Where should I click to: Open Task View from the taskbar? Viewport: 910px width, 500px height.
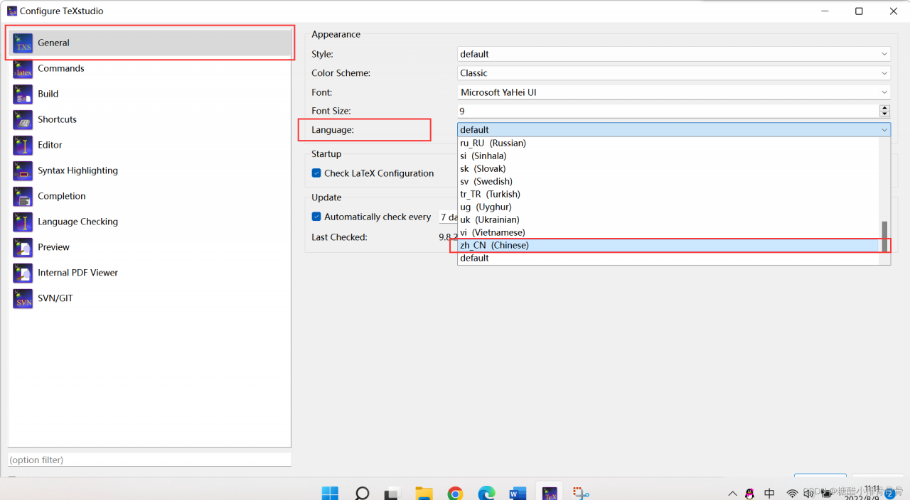pyautogui.click(x=392, y=493)
